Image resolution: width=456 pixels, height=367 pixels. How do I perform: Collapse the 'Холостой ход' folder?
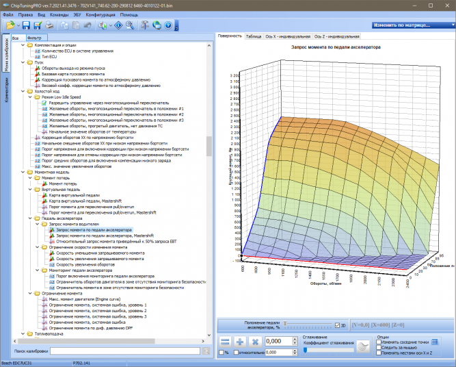point(23,91)
